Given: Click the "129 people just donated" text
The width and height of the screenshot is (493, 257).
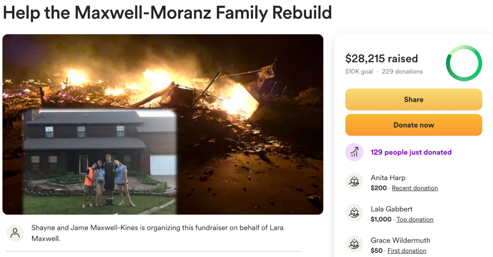Looking at the screenshot, I should (x=411, y=152).
